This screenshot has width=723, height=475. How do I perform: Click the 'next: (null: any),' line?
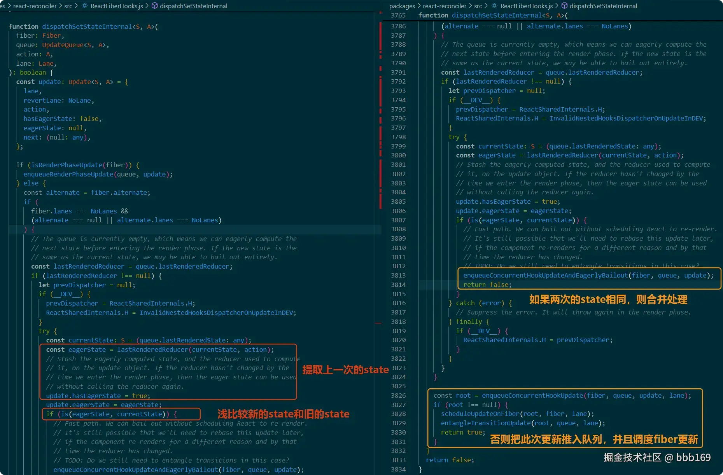coord(57,137)
